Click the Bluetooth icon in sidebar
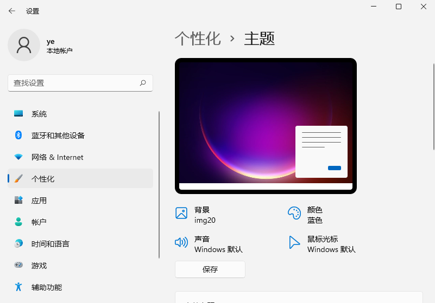 18,135
